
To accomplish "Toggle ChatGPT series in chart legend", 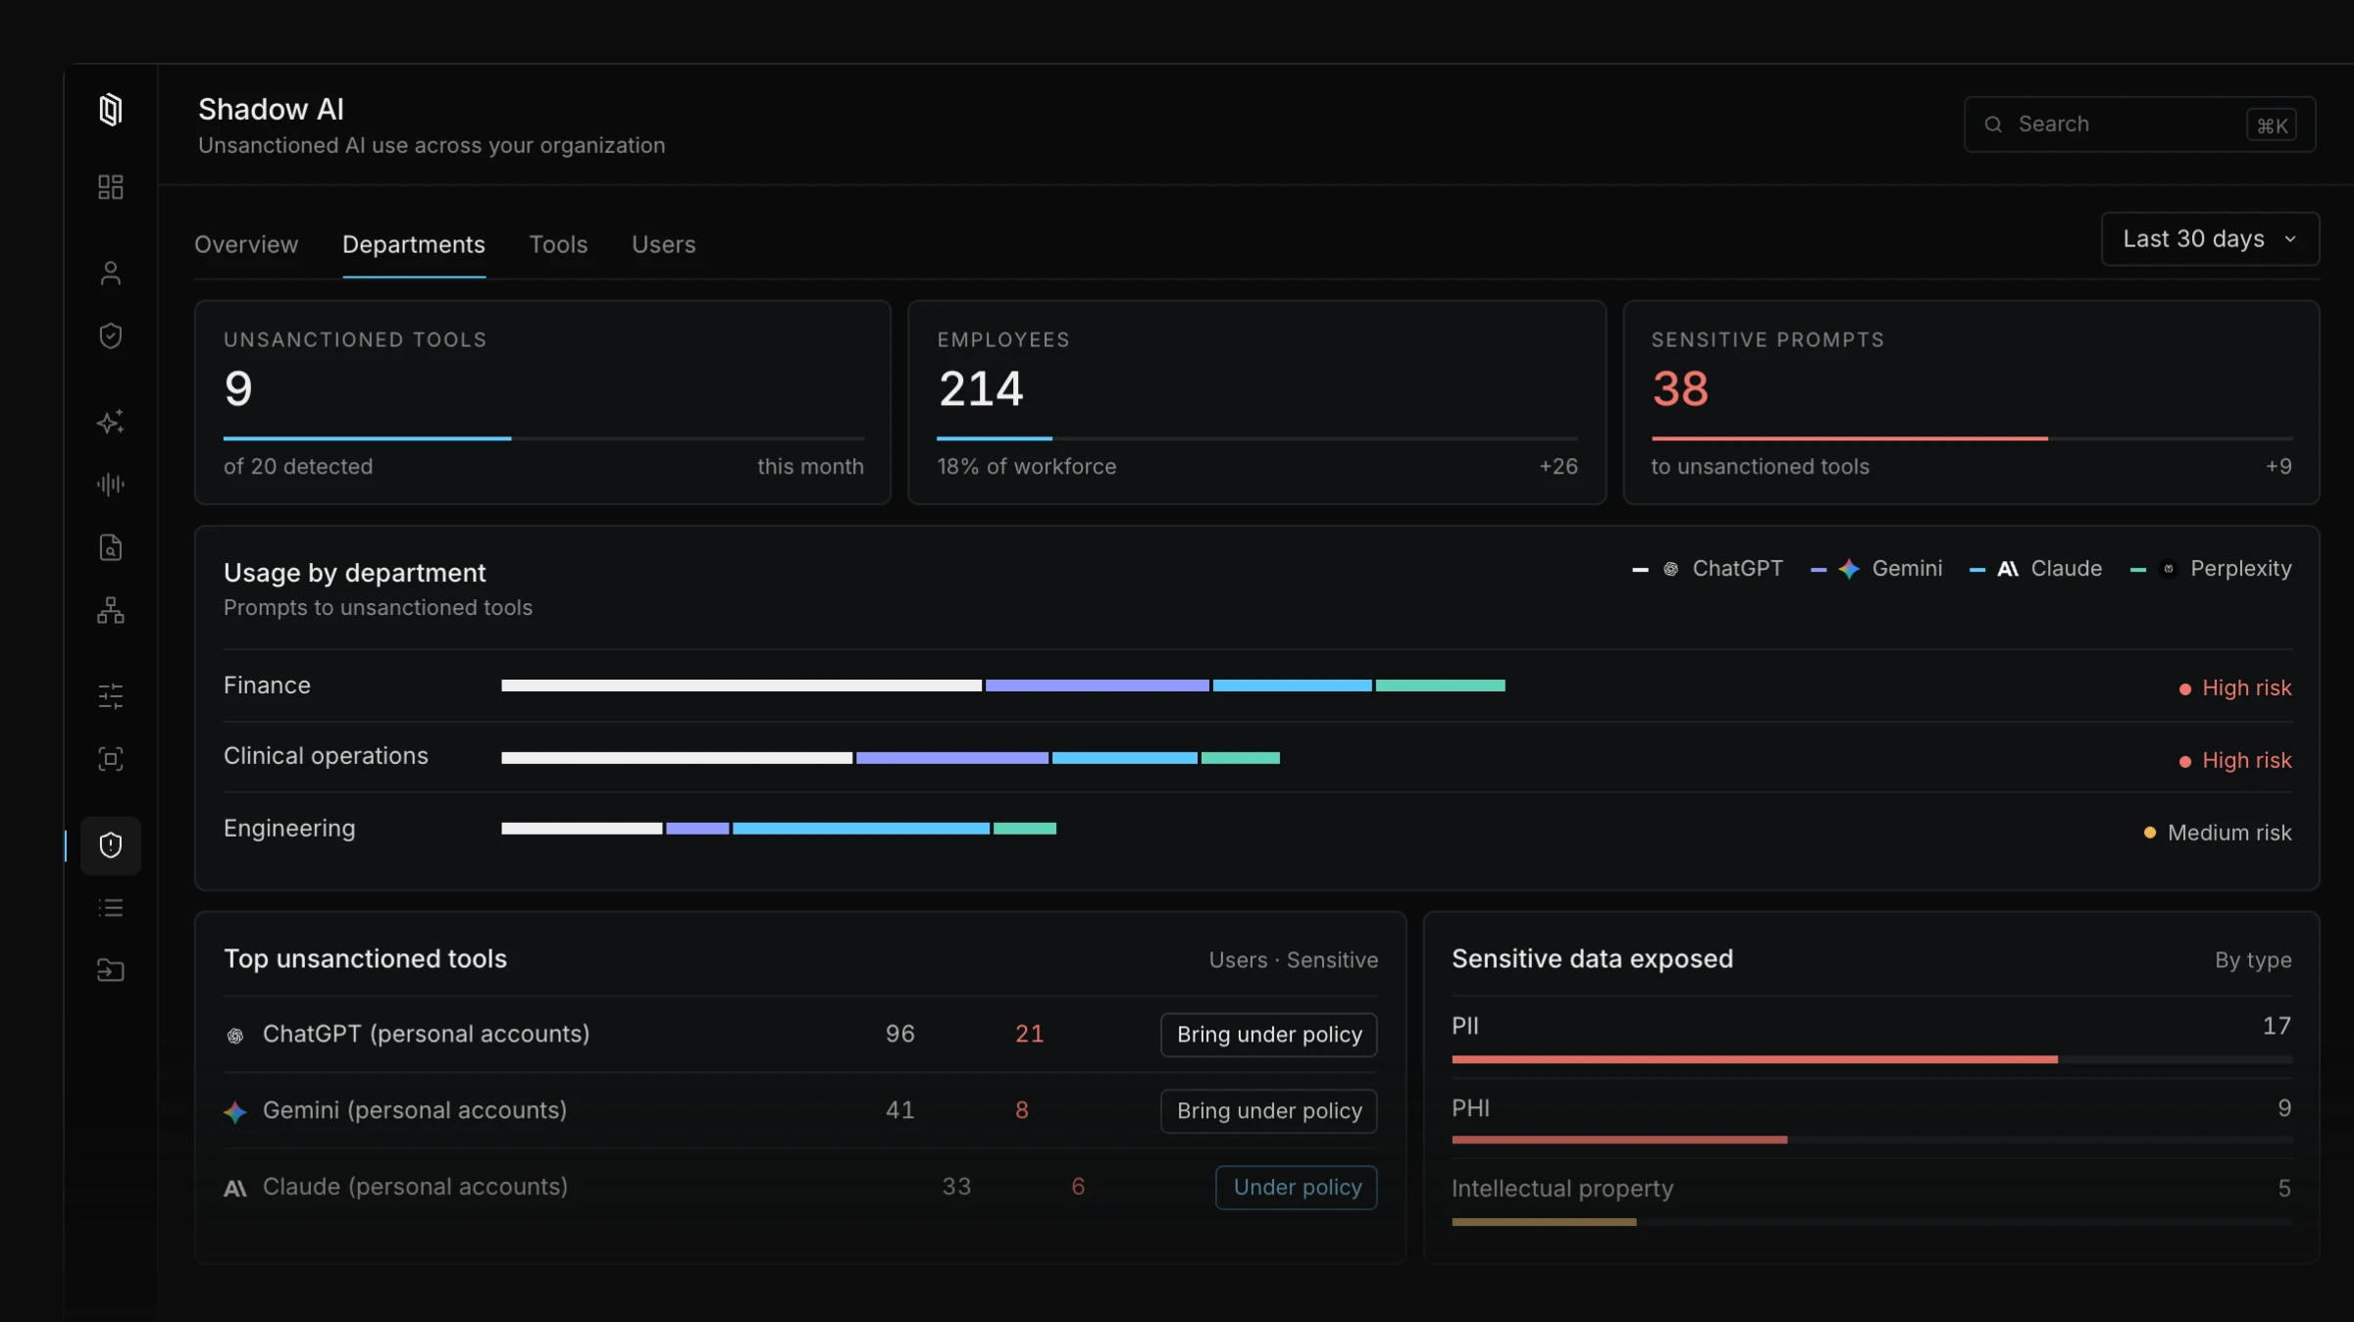I will point(1708,568).
